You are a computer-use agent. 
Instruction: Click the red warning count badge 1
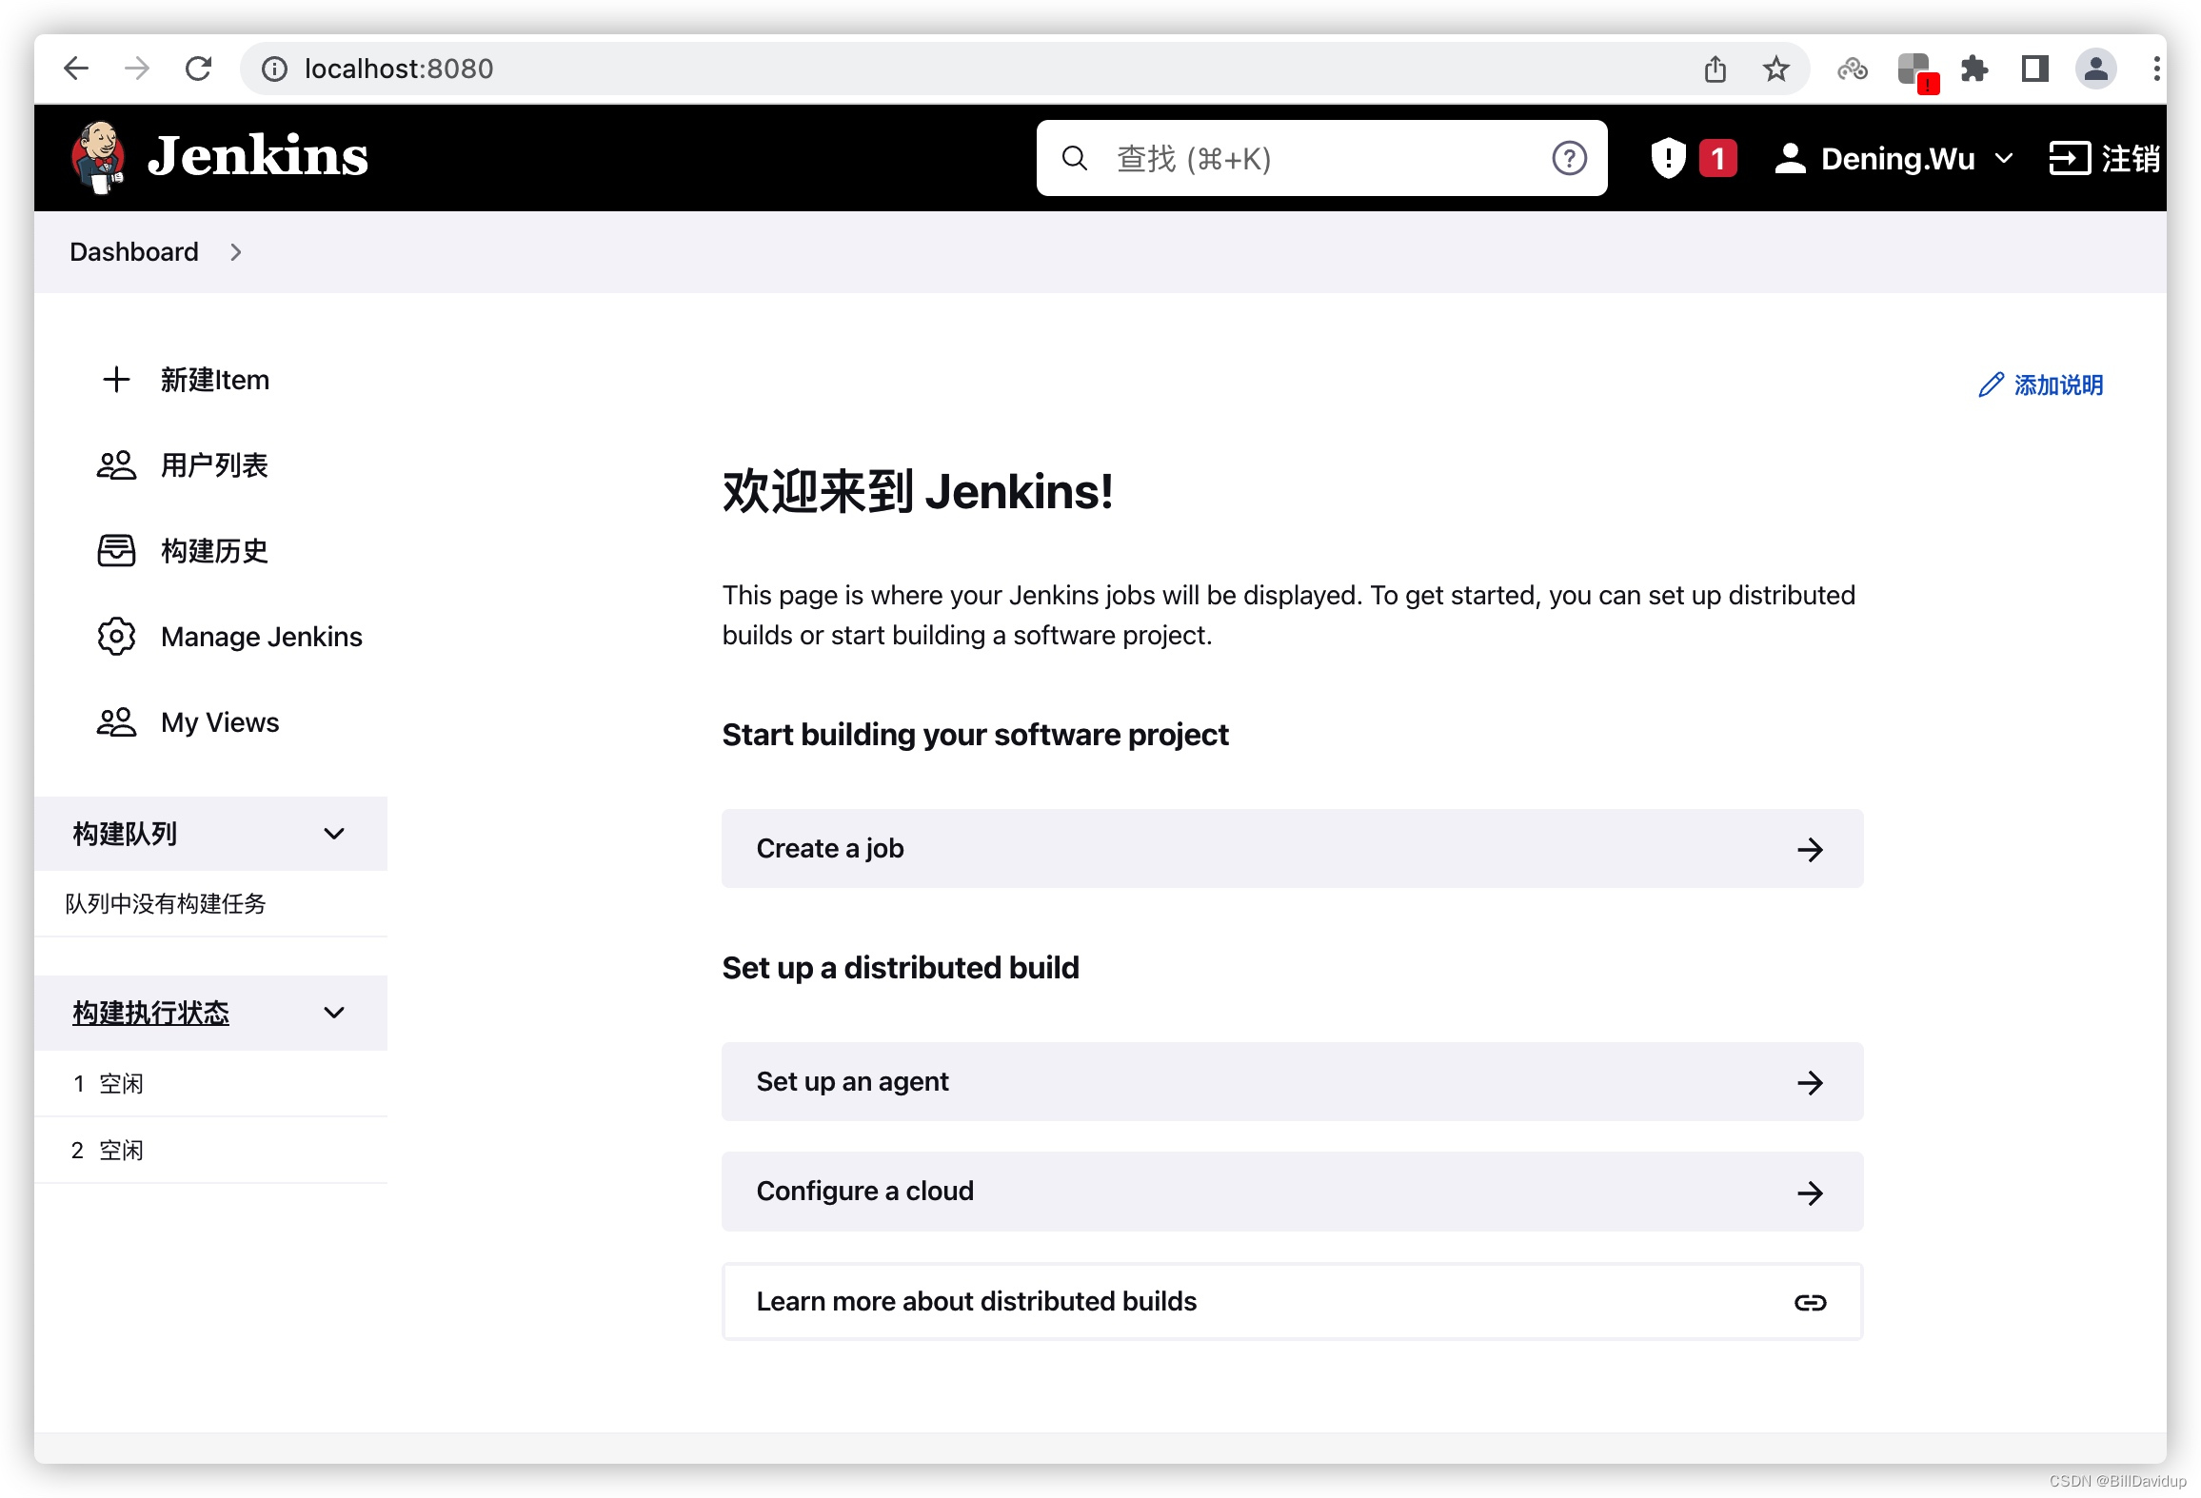[x=1717, y=158]
